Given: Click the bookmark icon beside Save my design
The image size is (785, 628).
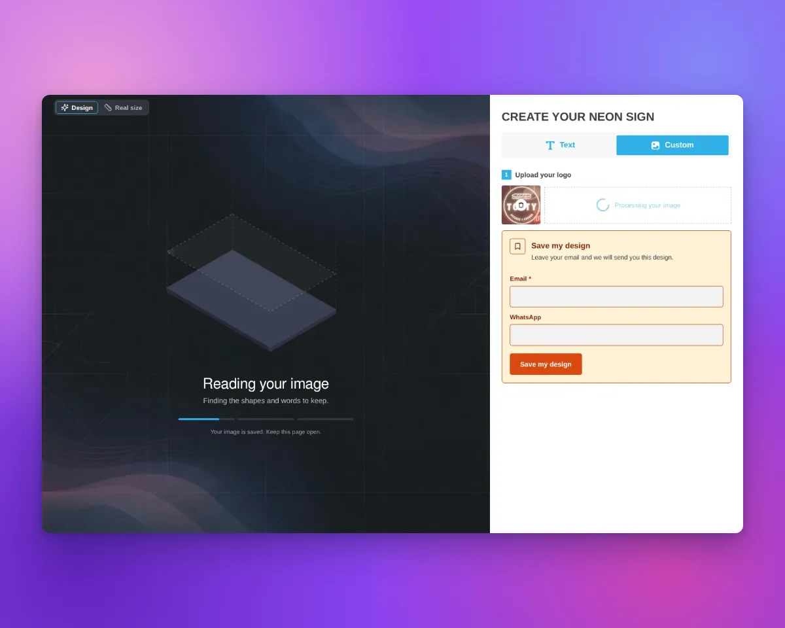Looking at the screenshot, I should tap(517, 247).
